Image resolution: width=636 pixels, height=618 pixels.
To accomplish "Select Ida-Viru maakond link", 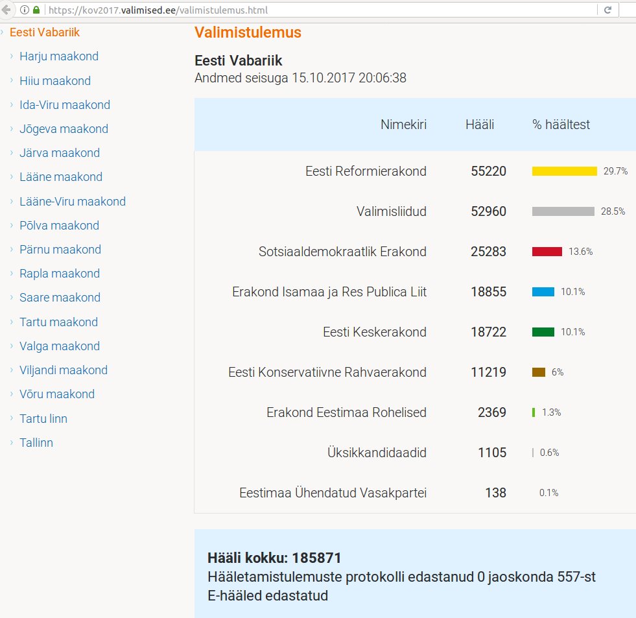I will pos(65,104).
